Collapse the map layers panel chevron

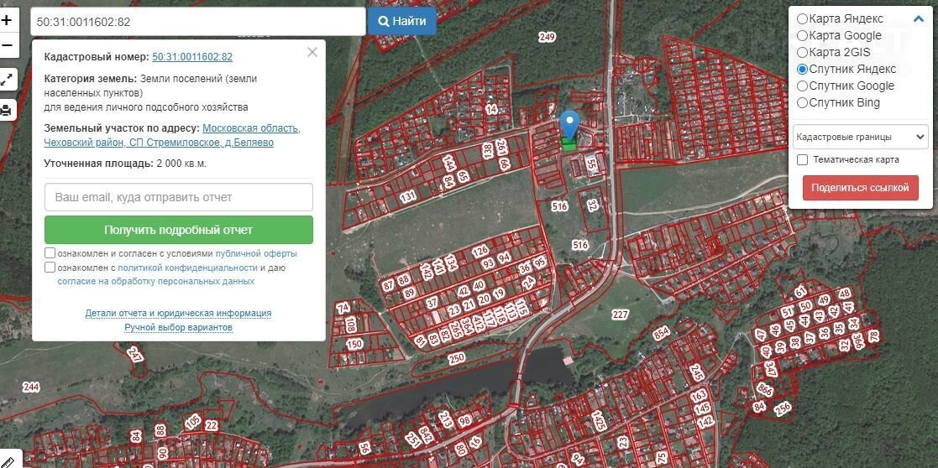[918, 19]
